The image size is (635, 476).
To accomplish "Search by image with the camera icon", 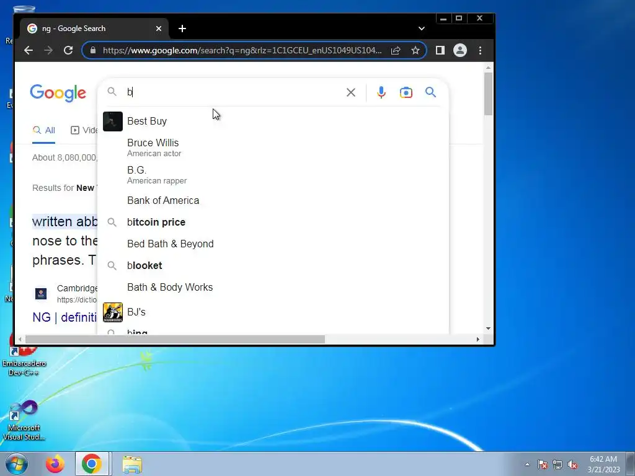I will pyautogui.click(x=406, y=92).
